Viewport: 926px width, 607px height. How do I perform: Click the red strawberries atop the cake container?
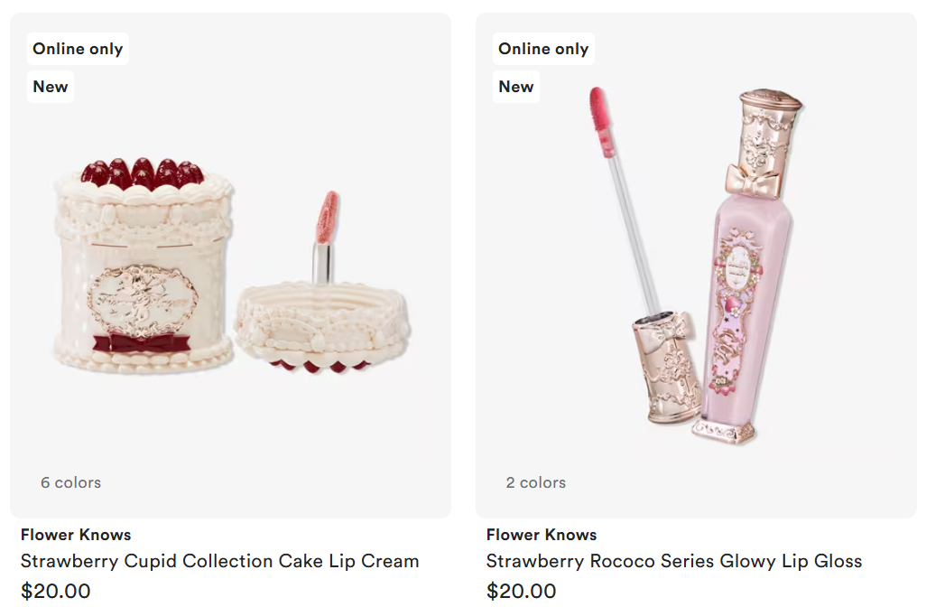[x=143, y=173]
